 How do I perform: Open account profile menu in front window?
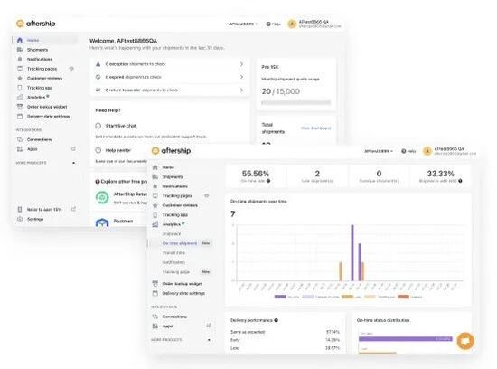(449, 151)
